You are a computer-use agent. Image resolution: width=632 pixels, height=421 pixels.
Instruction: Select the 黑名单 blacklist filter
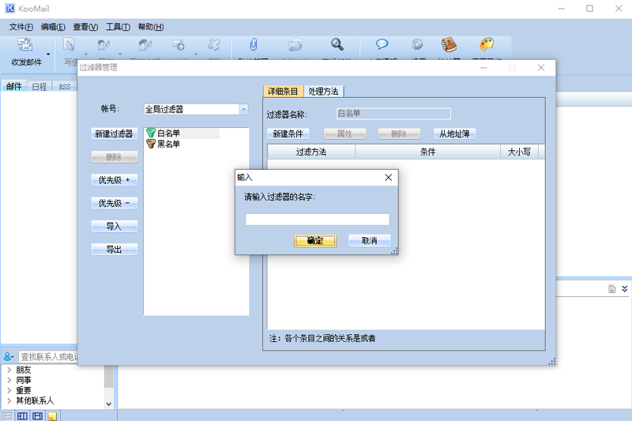168,144
